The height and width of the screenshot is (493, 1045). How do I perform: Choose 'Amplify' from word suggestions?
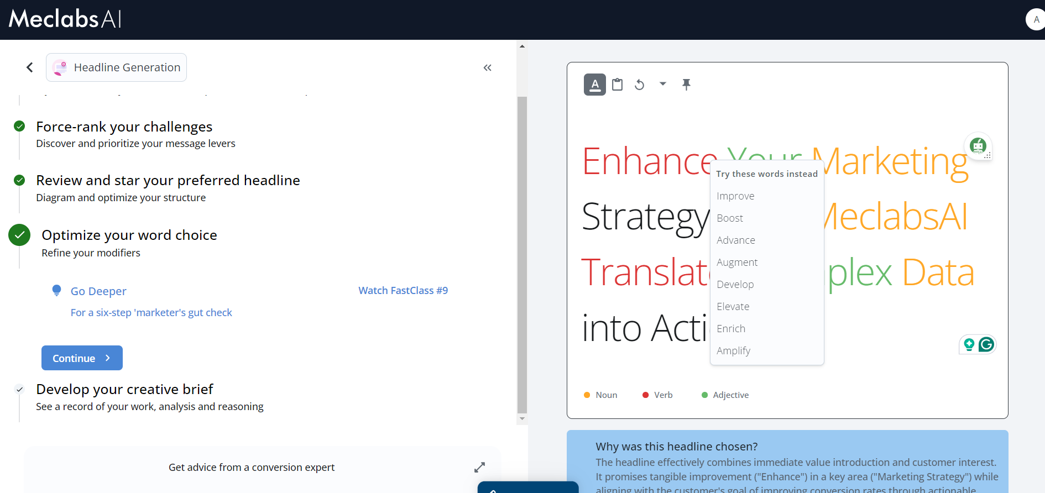tap(734, 351)
